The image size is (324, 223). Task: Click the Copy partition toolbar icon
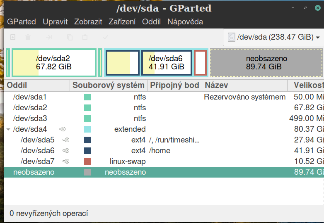tap(70, 38)
